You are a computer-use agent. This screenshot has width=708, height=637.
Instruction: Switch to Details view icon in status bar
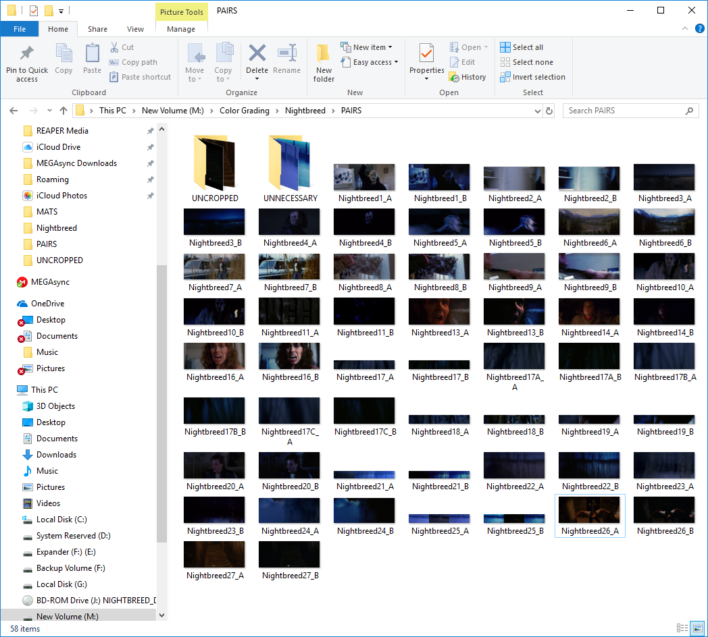(682, 628)
